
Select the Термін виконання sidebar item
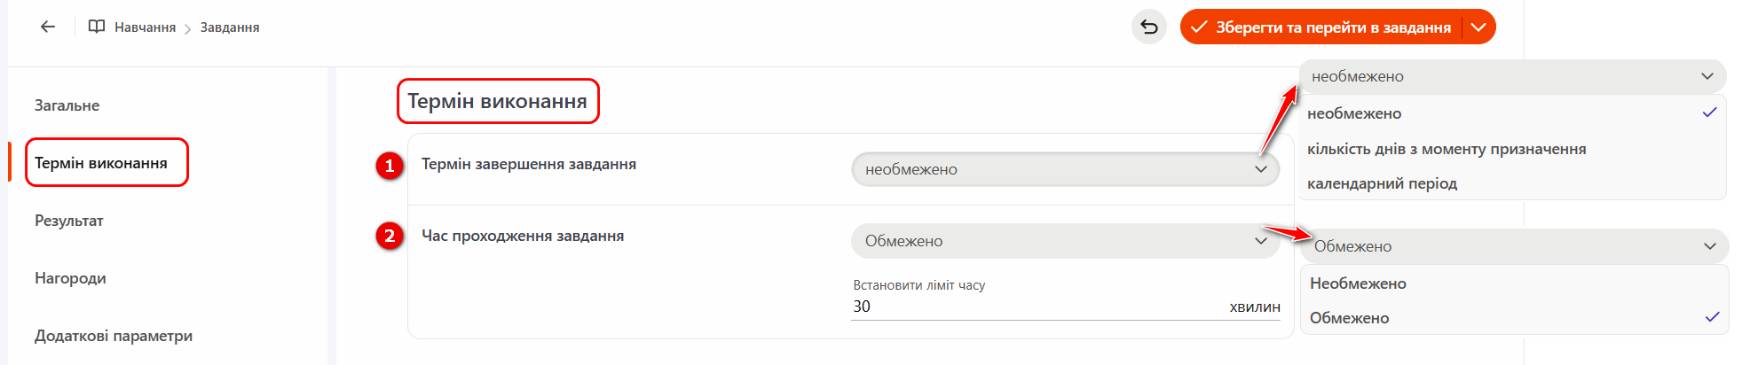coord(101,163)
